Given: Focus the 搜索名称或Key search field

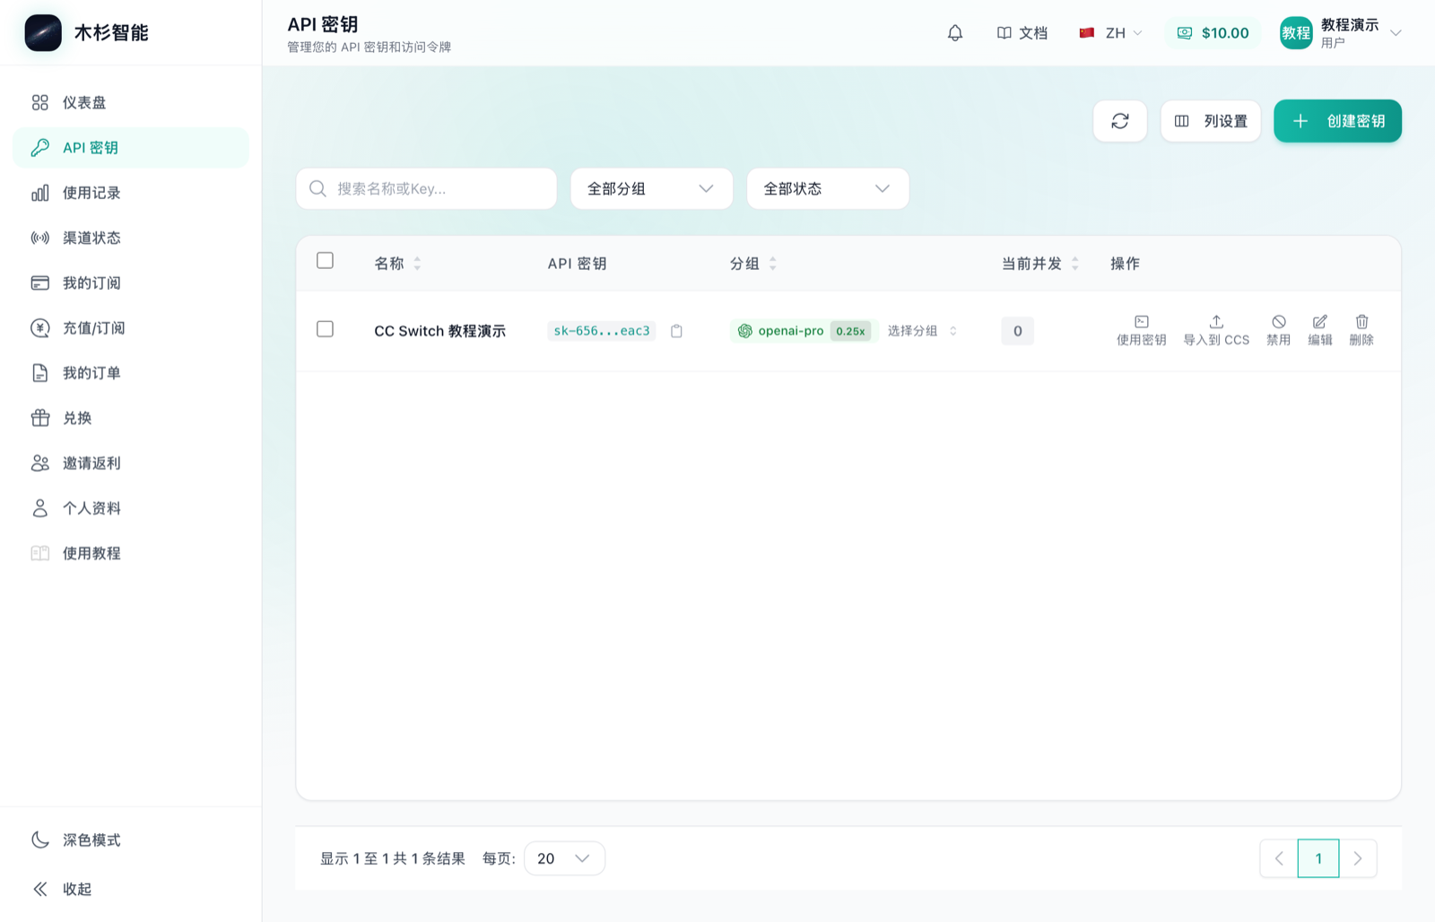Looking at the screenshot, I should point(426,189).
